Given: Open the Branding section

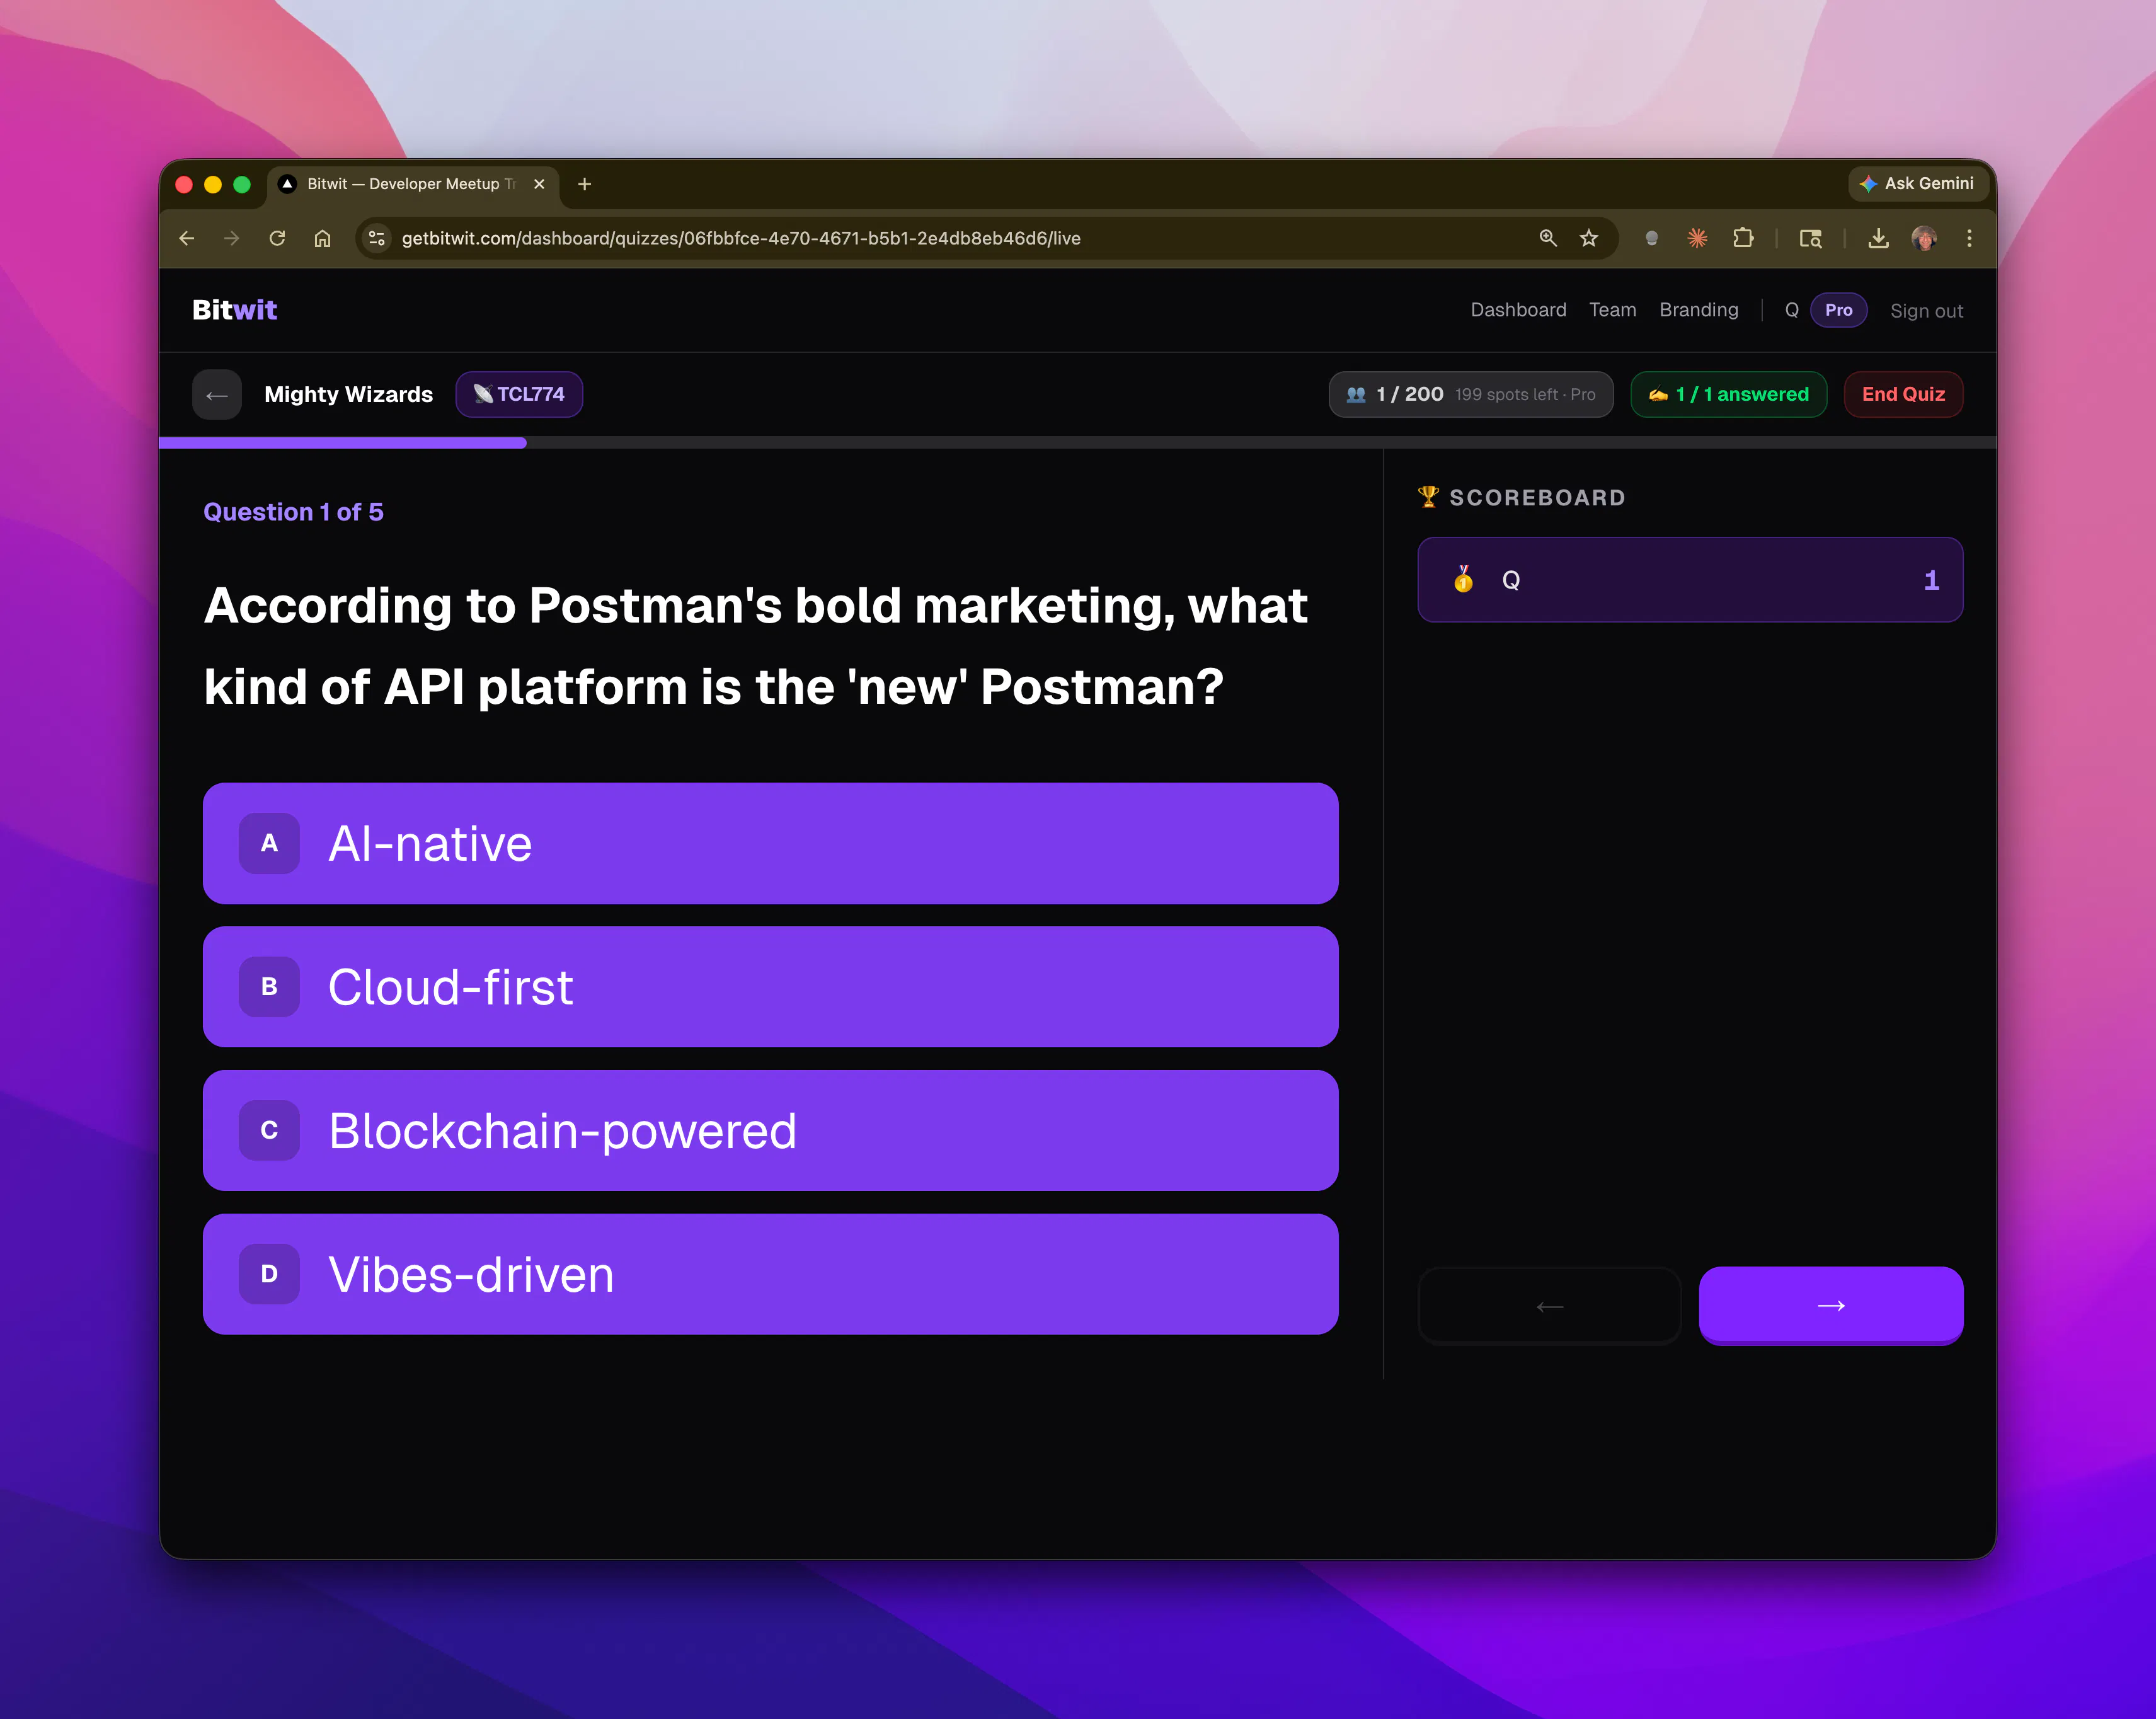Looking at the screenshot, I should (x=1698, y=310).
